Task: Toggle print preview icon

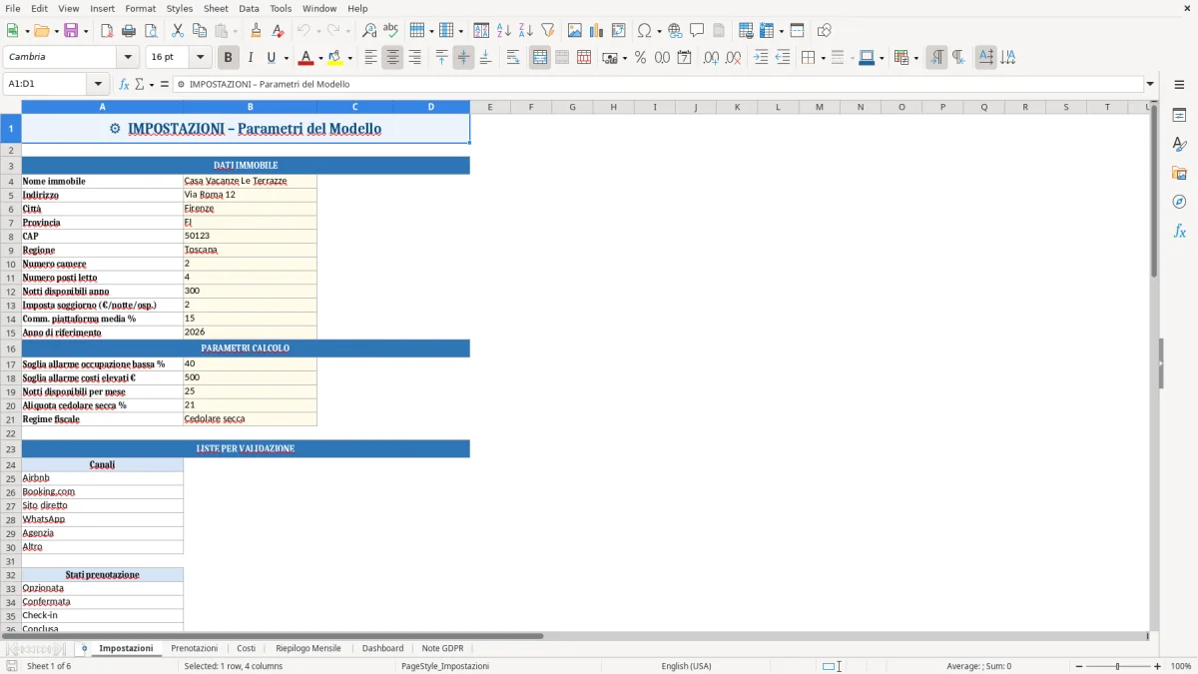Action: [x=151, y=31]
